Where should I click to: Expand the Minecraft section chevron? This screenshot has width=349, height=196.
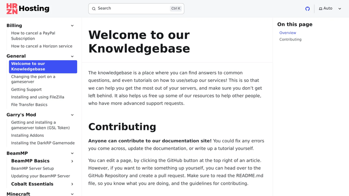pyautogui.click(x=72, y=194)
